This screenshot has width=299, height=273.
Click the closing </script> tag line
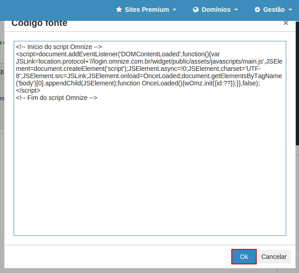pos(28,90)
